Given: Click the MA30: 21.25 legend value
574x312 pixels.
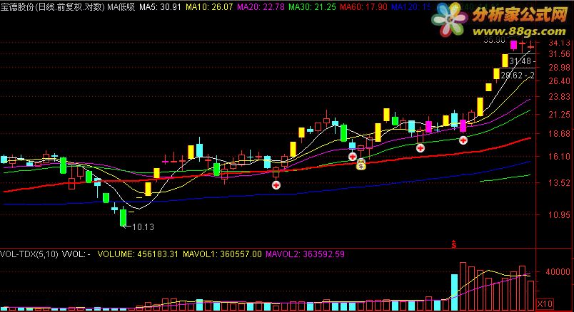Looking at the screenshot, I should point(312,6).
